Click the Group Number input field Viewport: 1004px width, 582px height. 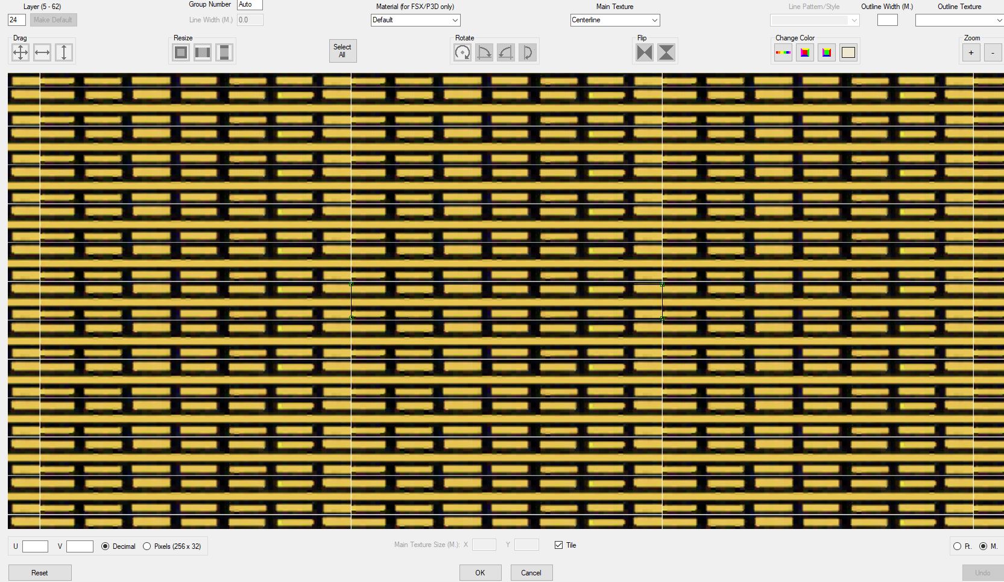pos(249,4)
